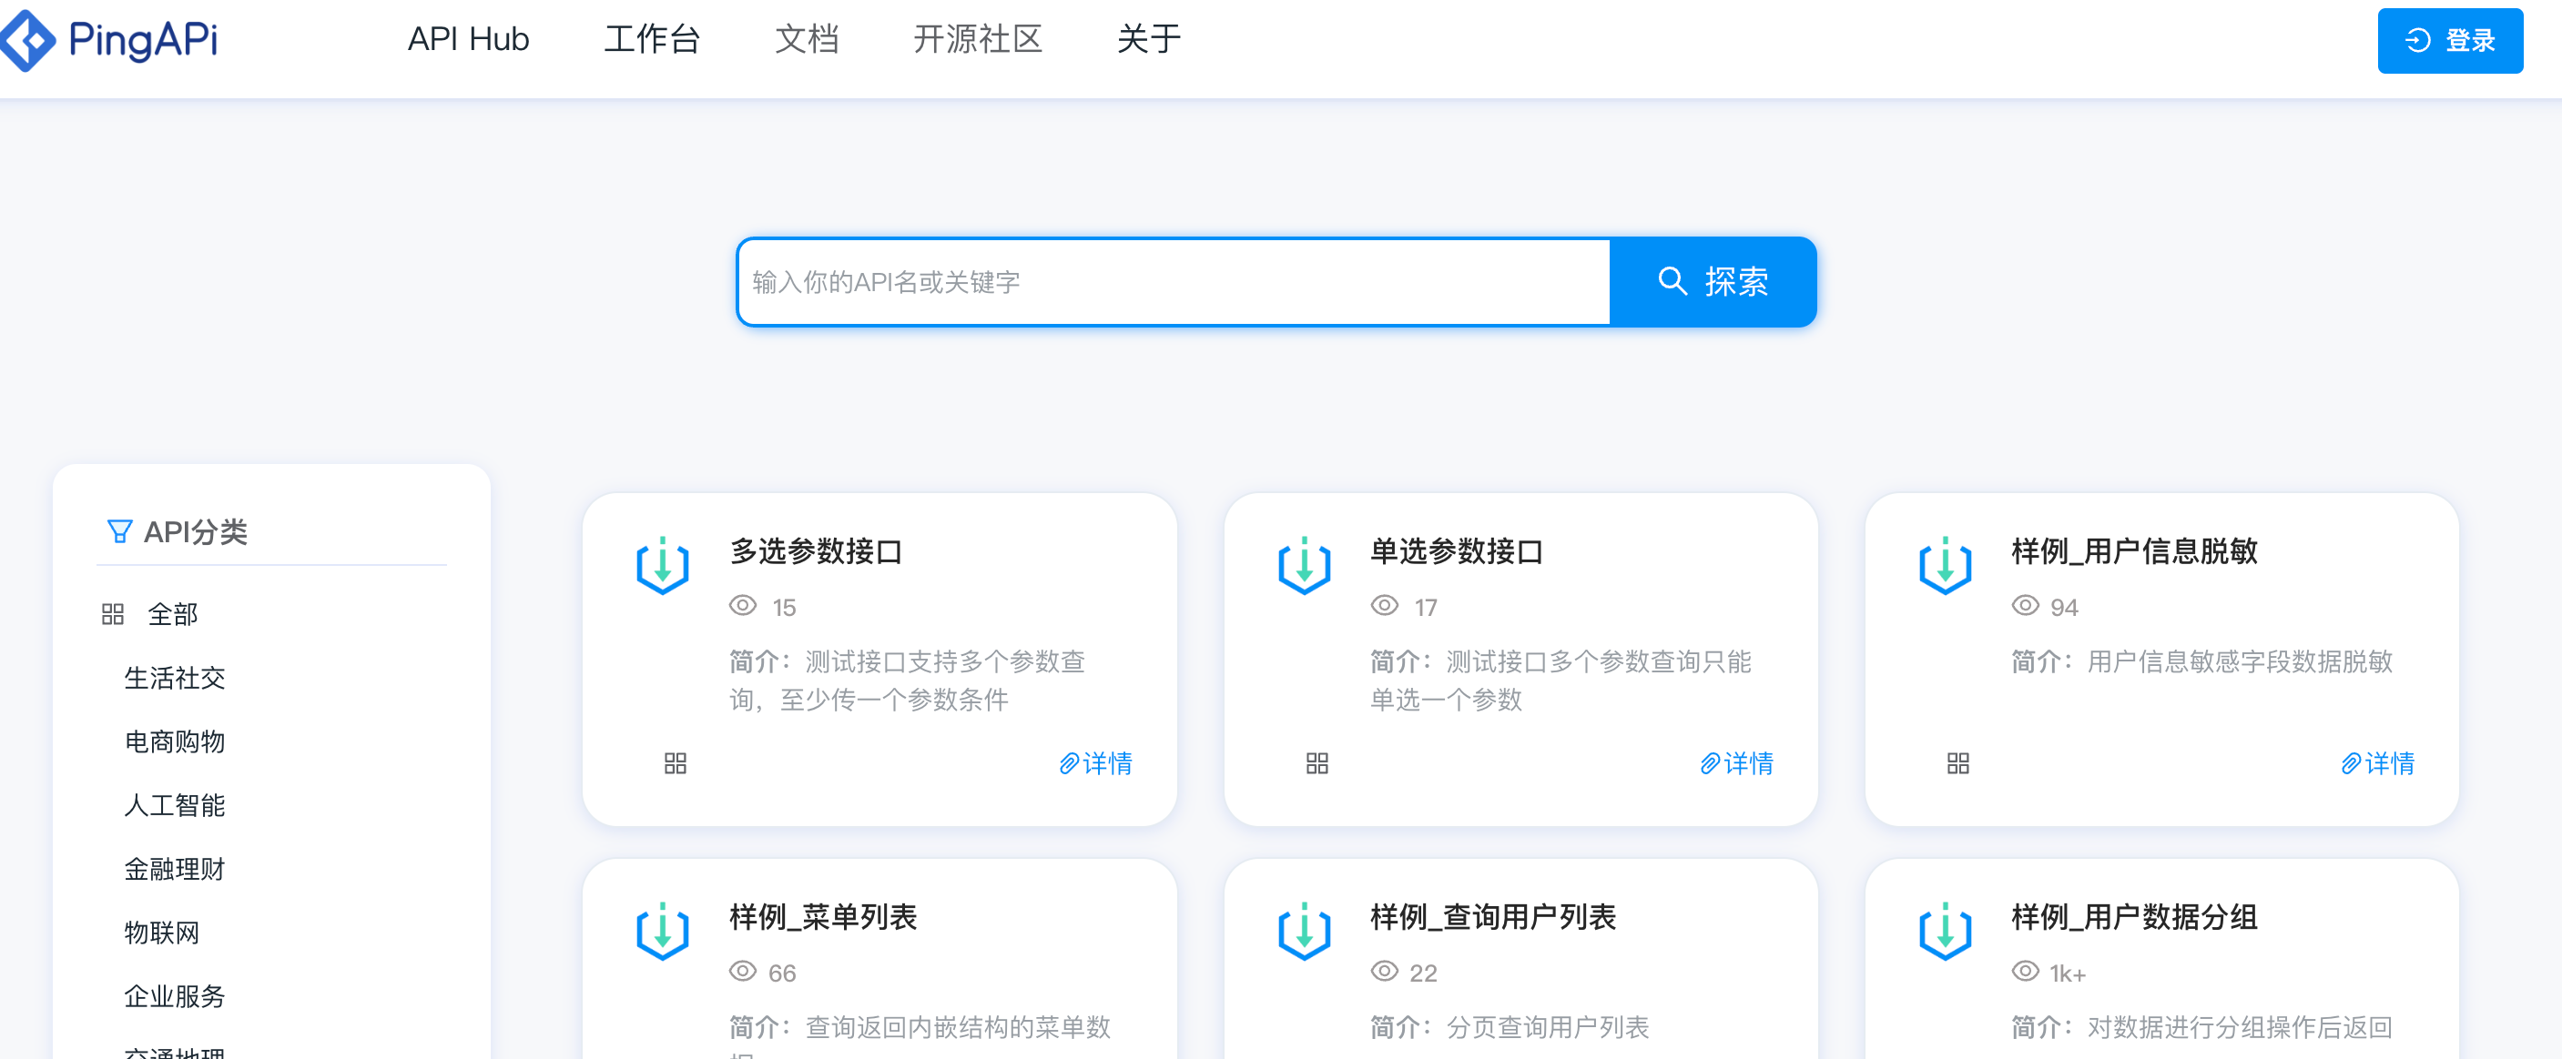Click the 登录 button
This screenshot has width=2562, height=1059.
pos(2450,41)
